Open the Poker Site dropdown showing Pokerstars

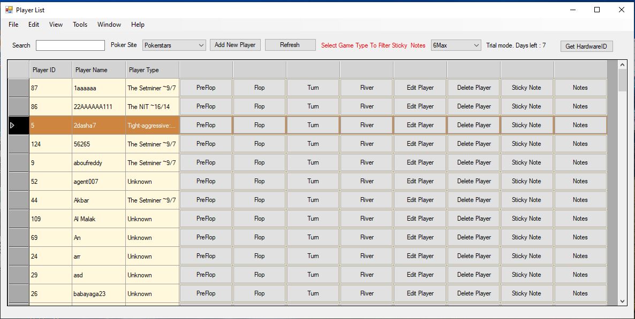174,45
